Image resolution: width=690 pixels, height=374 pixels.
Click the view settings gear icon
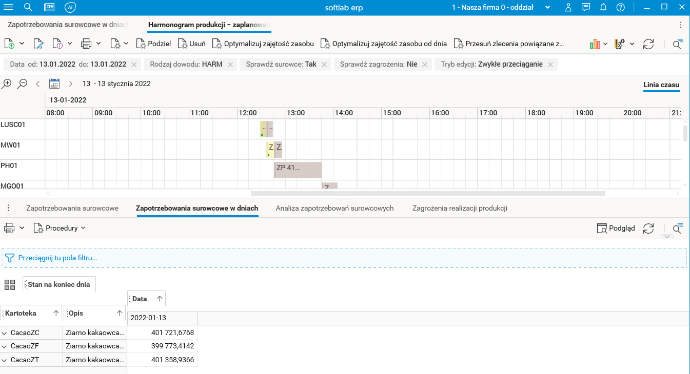pyautogui.click(x=619, y=44)
